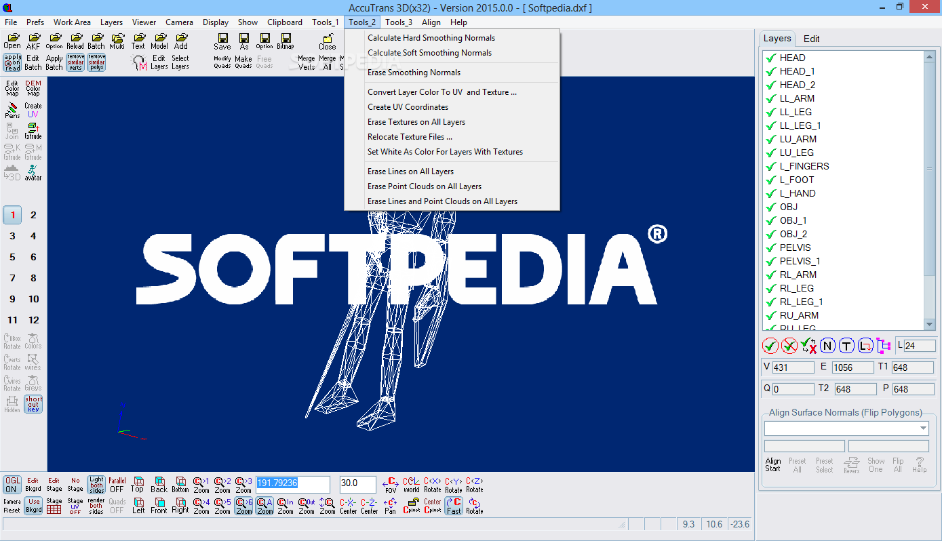Toggle Use Bkgrd option

click(33, 506)
